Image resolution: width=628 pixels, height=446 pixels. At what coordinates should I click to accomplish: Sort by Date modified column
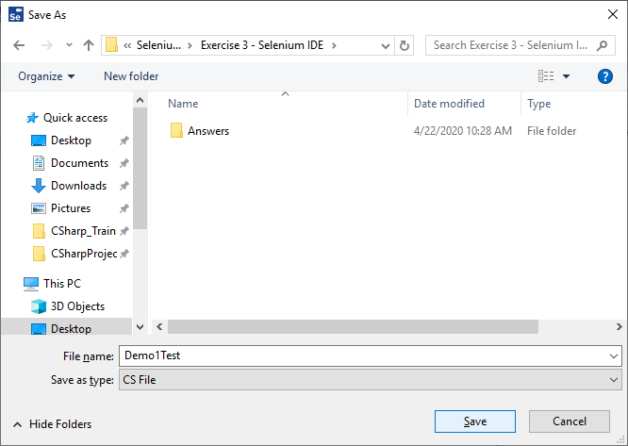(449, 104)
